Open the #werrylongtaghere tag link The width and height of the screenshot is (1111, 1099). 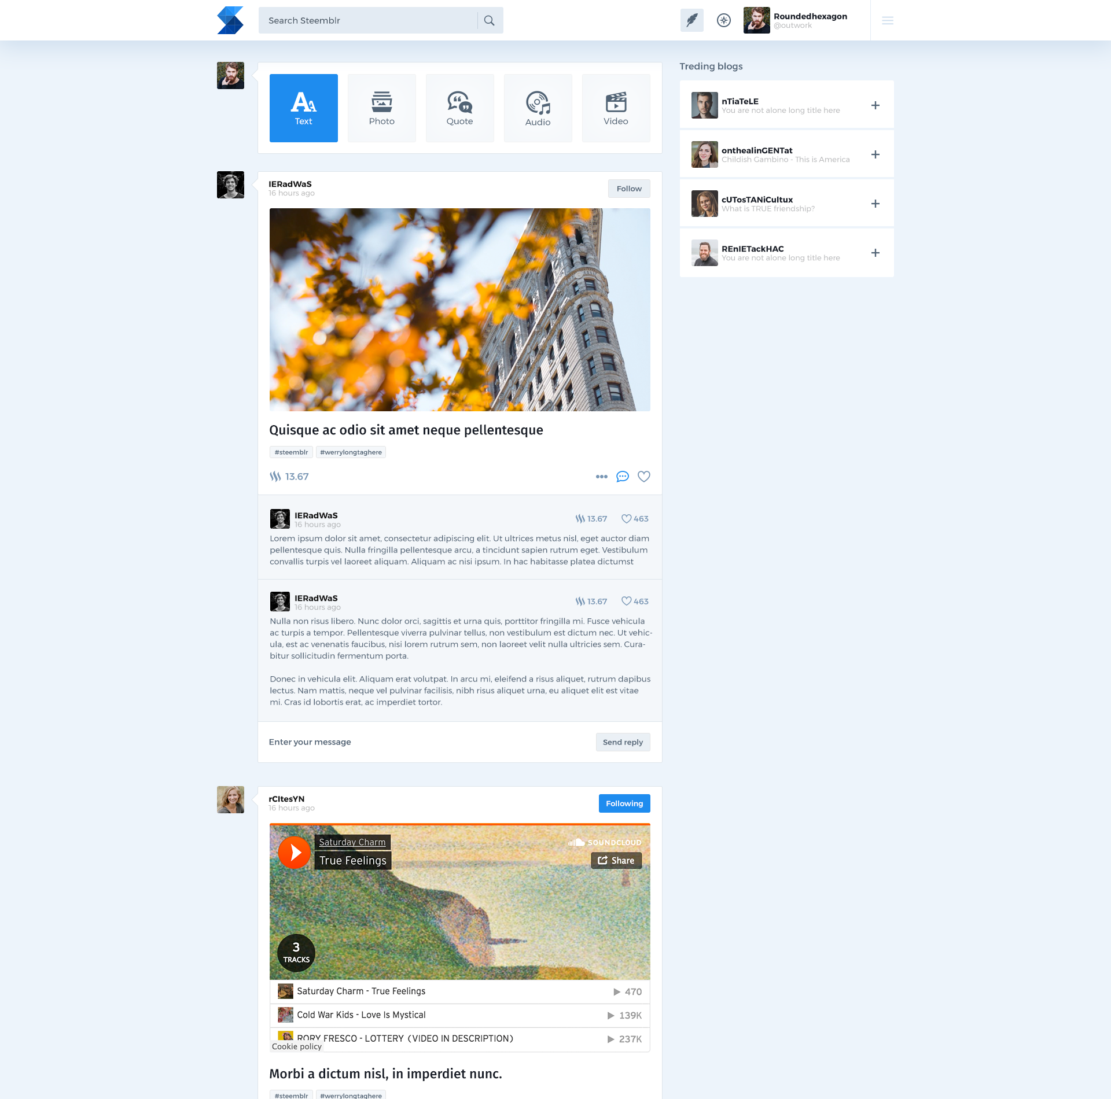[x=351, y=452]
